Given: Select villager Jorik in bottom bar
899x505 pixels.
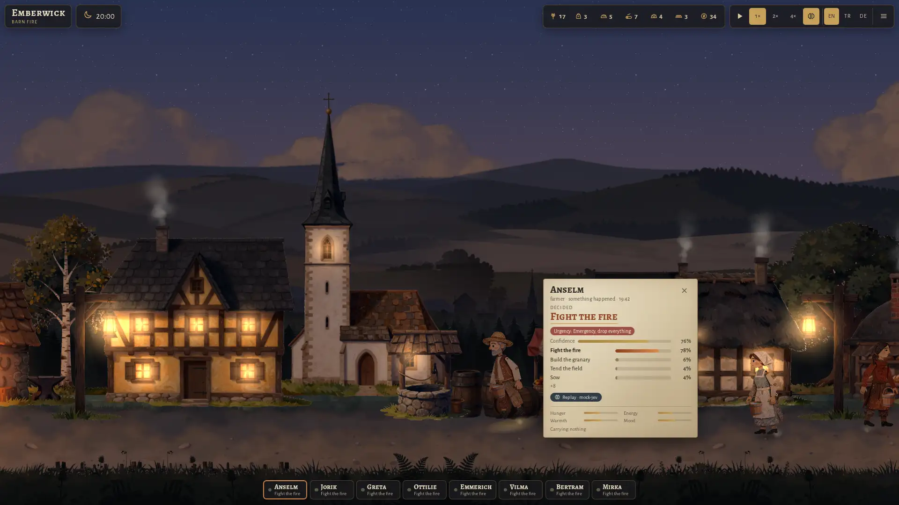Looking at the screenshot, I should tap(332, 490).
